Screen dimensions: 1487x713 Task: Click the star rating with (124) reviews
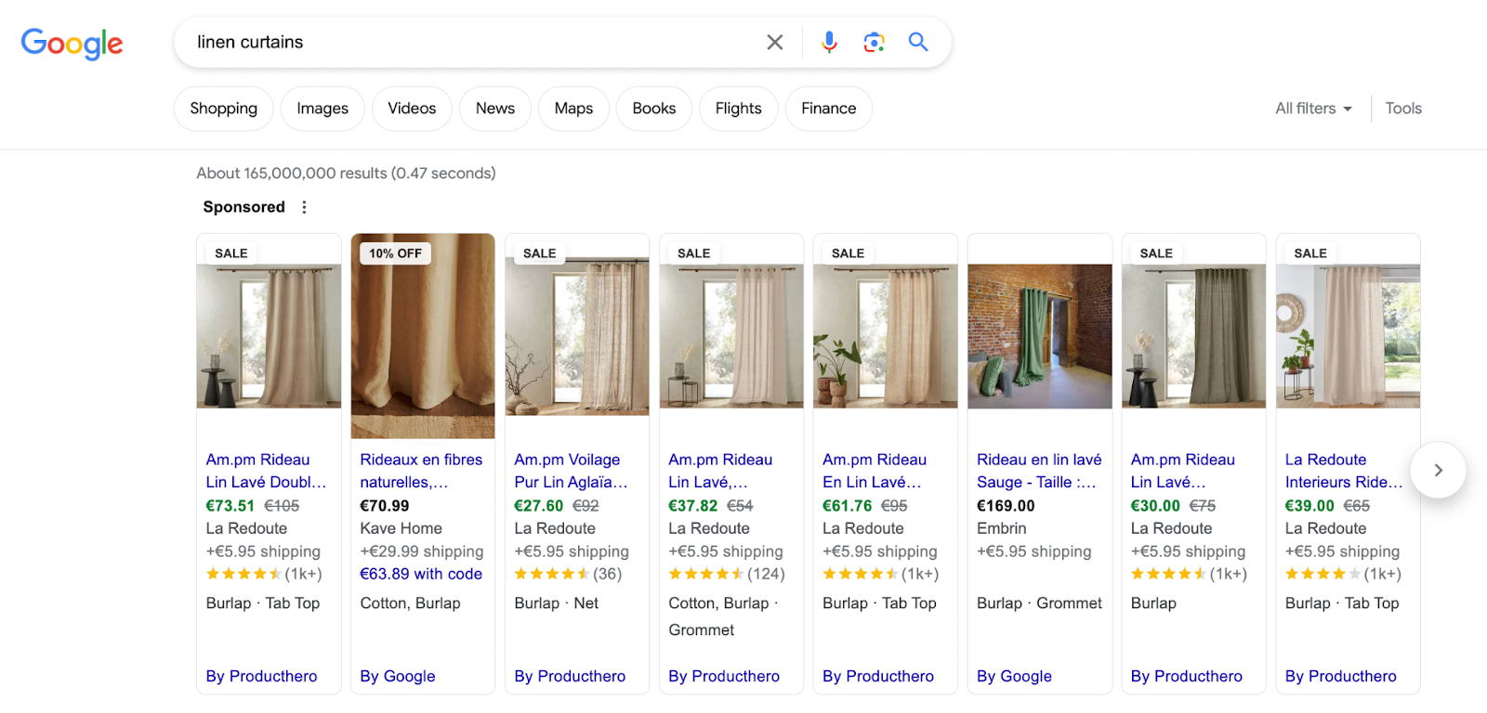[727, 574]
